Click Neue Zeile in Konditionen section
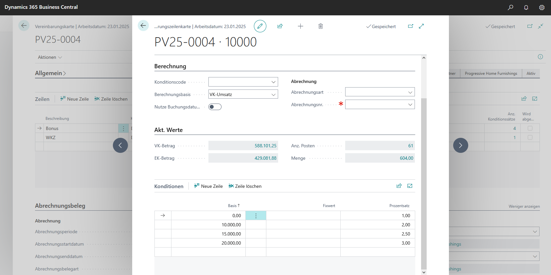551x275 pixels. point(208,186)
